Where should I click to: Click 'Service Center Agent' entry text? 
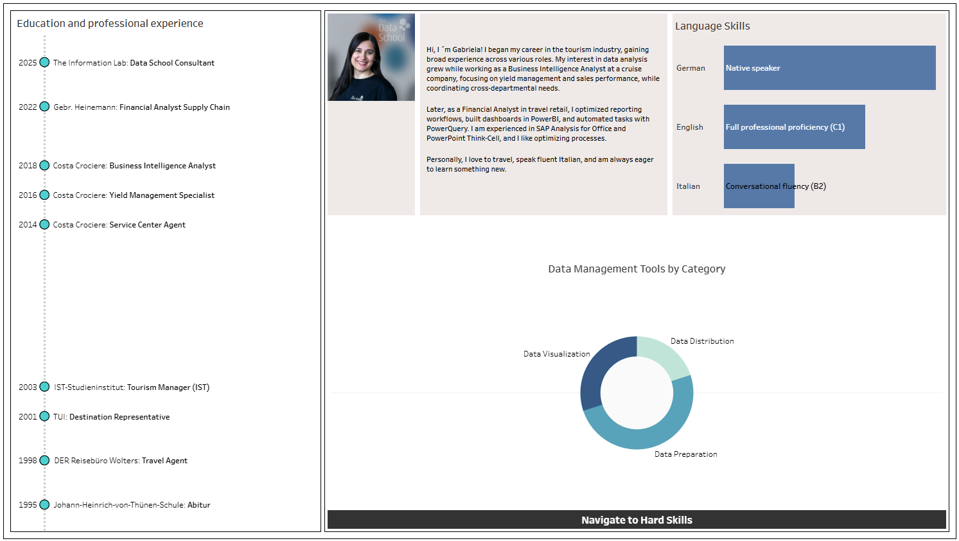click(147, 225)
